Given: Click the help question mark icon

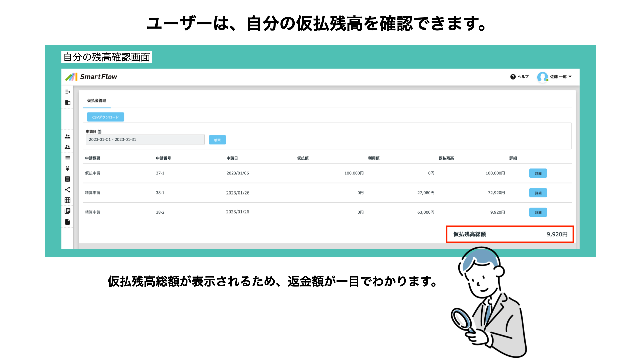Looking at the screenshot, I should click(x=513, y=77).
